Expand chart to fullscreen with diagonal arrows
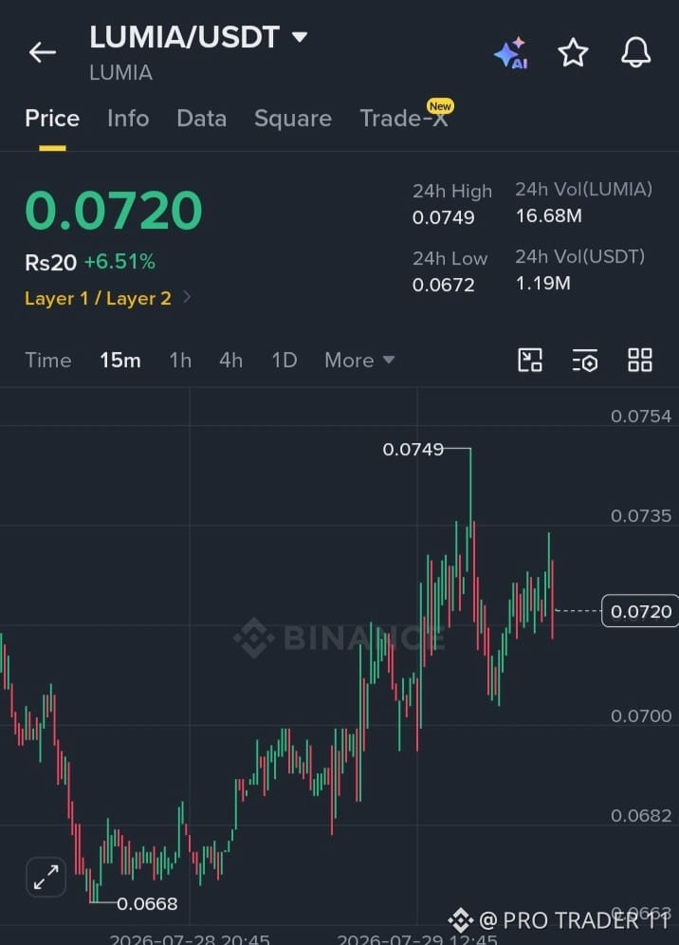The width and height of the screenshot is (679, 945). click(46, 877)
